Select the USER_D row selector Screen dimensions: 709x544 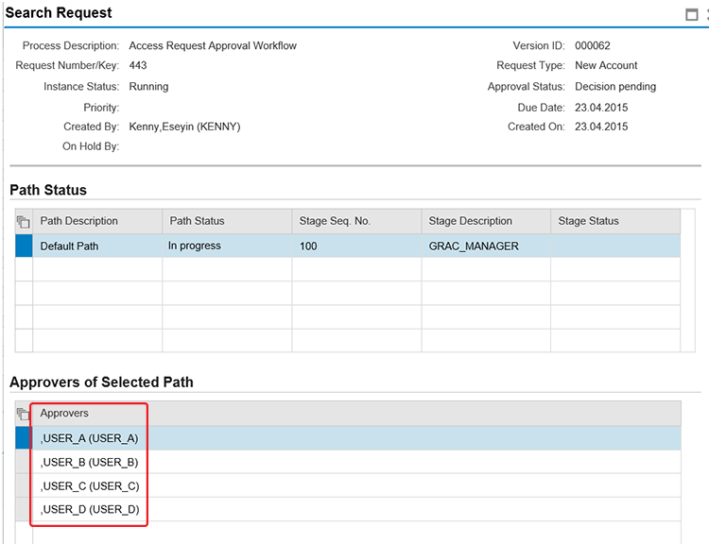24,510
